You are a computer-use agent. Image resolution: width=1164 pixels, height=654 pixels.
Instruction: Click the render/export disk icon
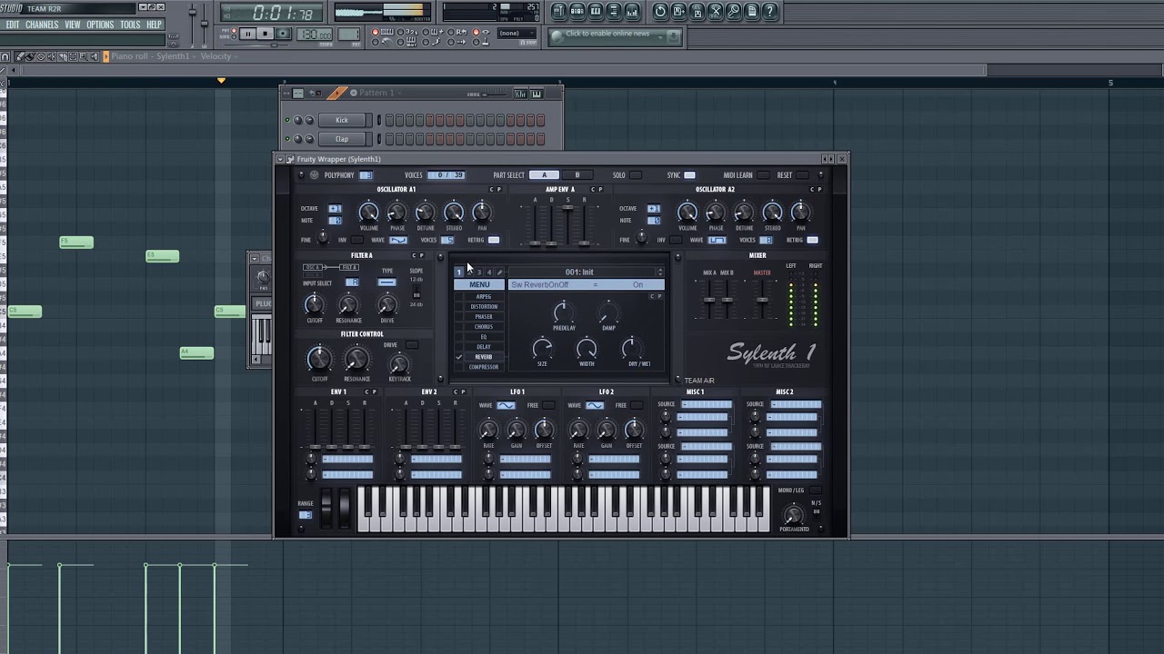coord(697,12)
